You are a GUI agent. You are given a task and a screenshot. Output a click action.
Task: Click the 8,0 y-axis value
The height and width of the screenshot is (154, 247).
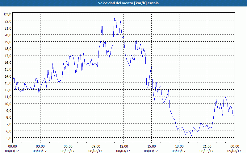coord(9,117)
